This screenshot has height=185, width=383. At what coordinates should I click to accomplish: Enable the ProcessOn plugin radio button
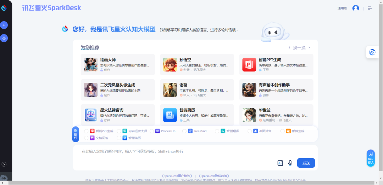coord(152,131)
